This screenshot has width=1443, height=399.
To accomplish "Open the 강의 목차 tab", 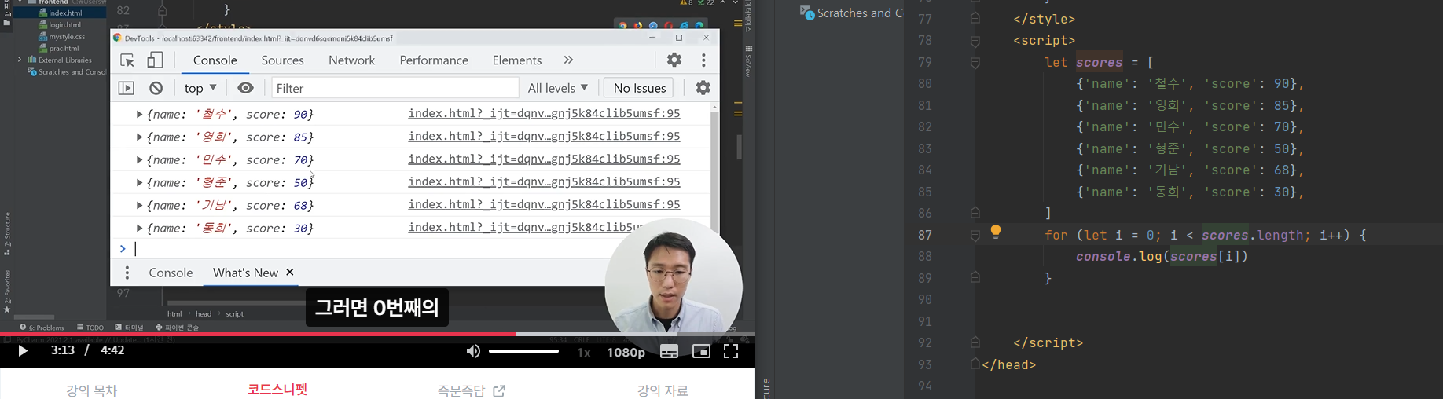I will [92, 390].
